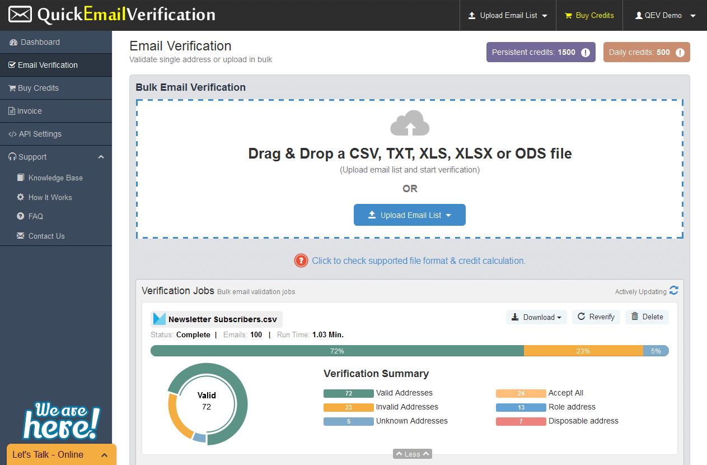Collapse job details with Less toggle
The image size is (707, 465).
click(x=412, y=454)
